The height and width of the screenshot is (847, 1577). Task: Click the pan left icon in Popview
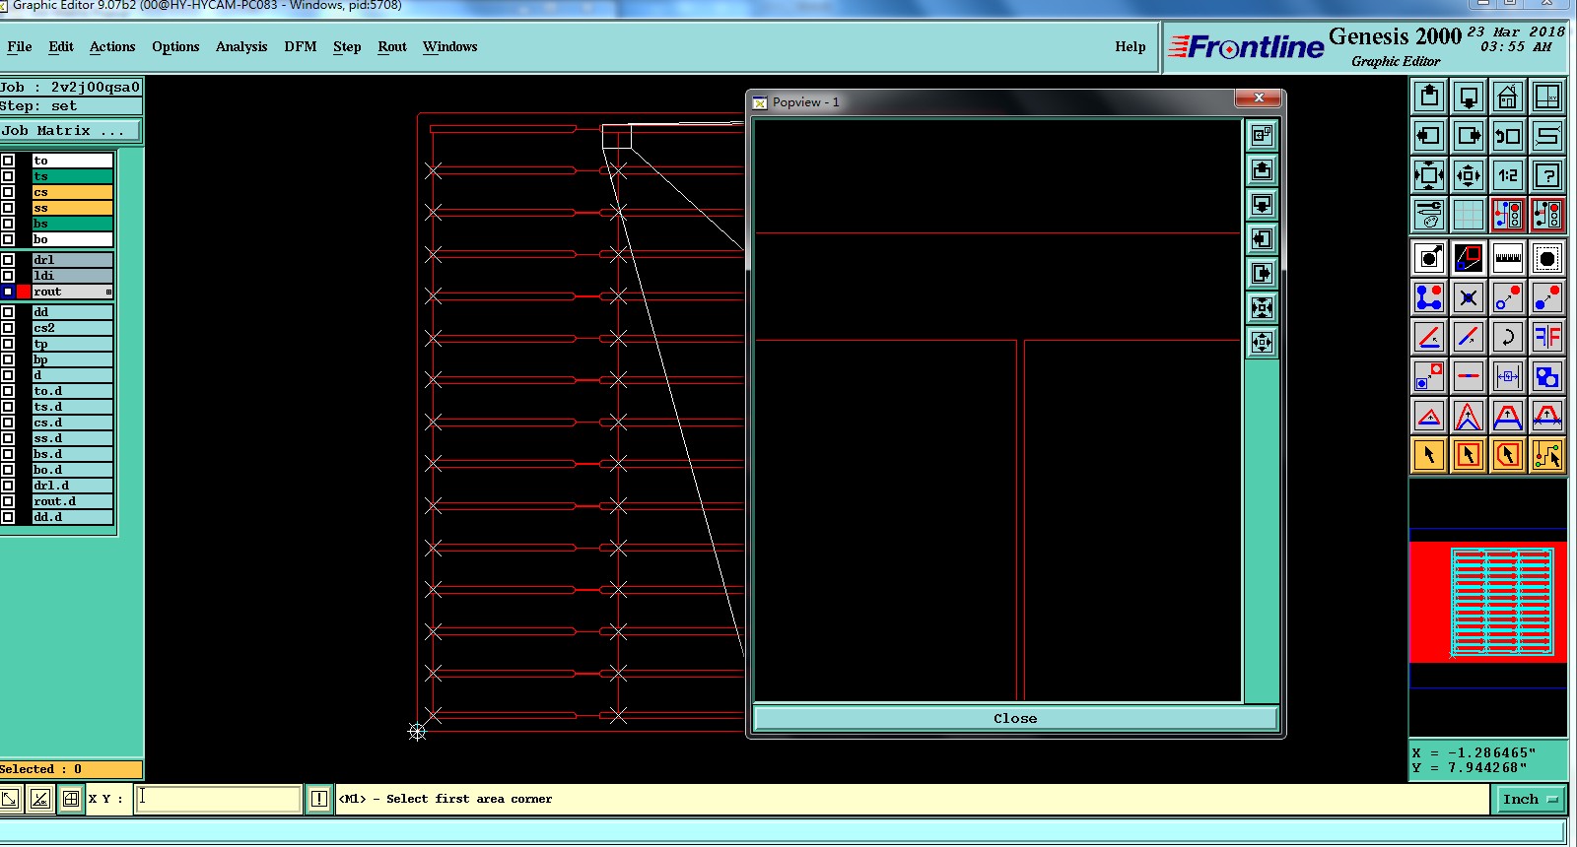[1262, 239]
